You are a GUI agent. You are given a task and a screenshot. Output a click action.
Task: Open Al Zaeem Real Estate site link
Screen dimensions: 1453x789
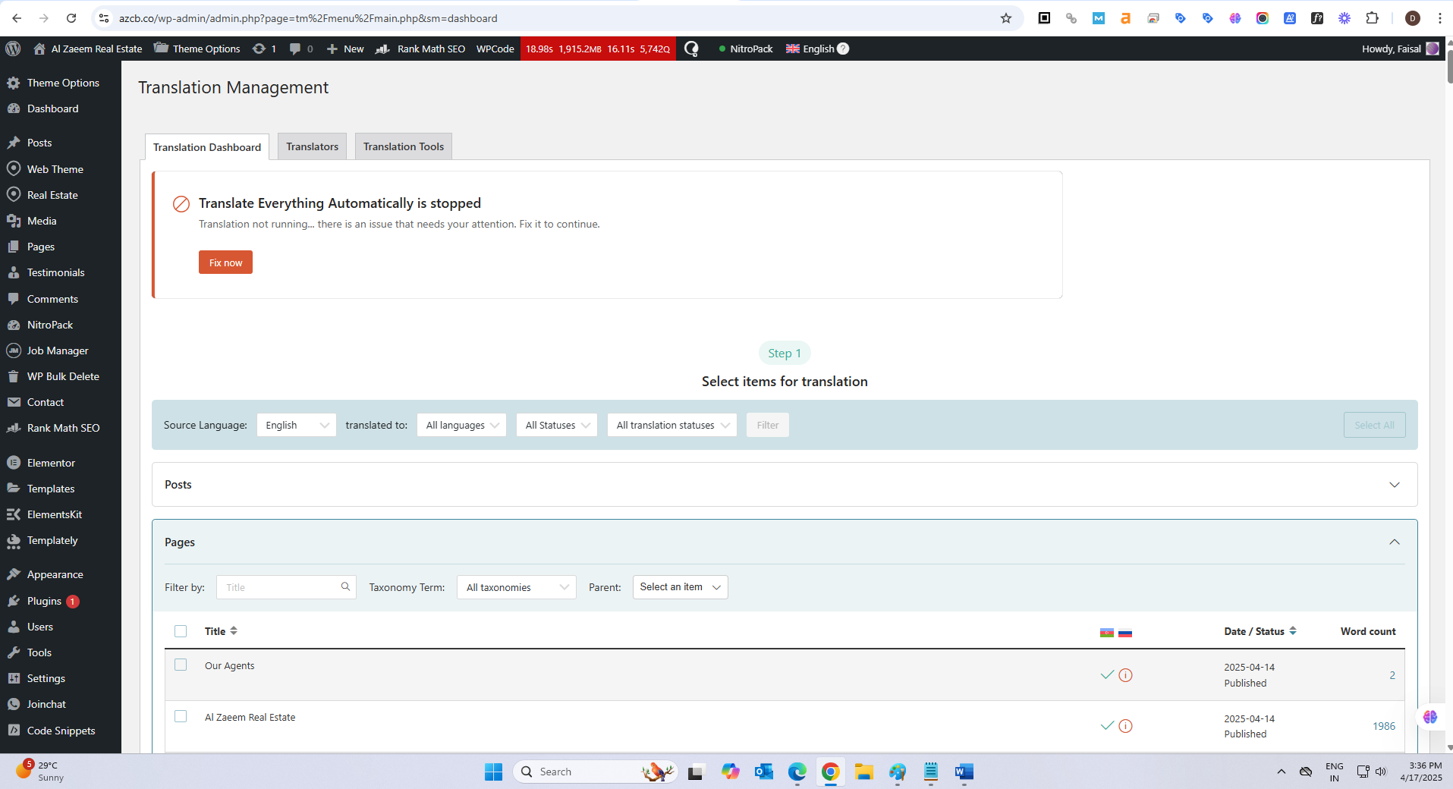[x=87, y=49]
